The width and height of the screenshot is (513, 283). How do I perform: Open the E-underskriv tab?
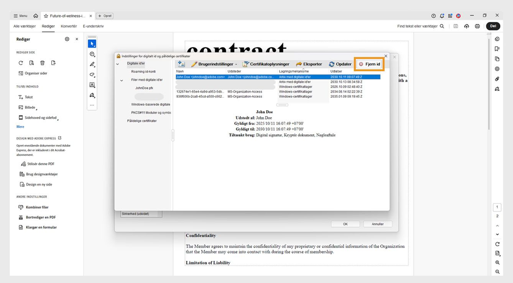[93, 26]
